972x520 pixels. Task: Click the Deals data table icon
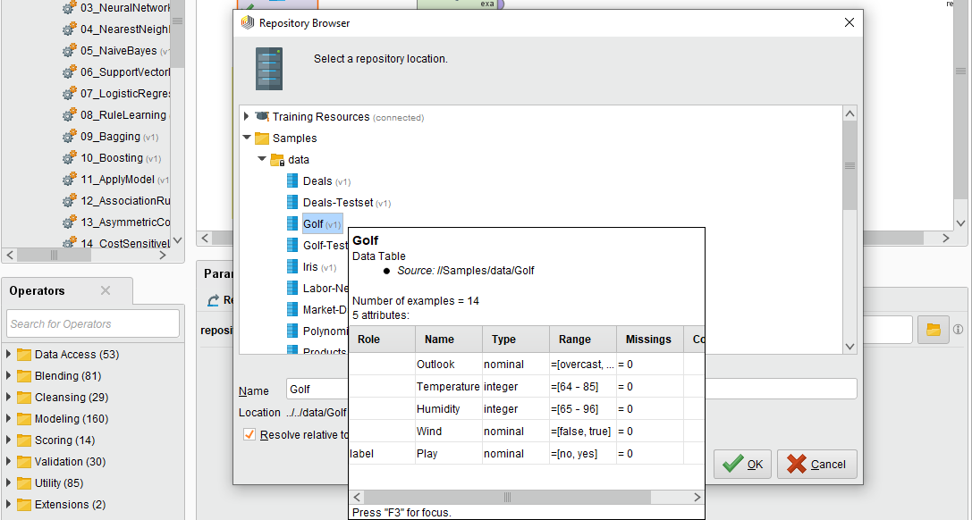[x=292, y=181]
